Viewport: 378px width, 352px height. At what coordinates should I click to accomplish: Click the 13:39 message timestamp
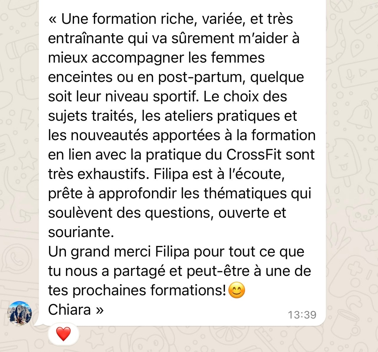(x=302, y=315)
